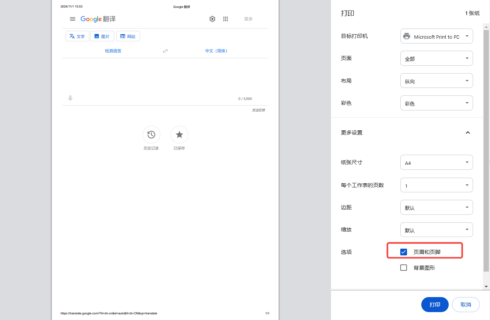Screen dimensions: 490x320
Task: Open the settings gear in preview
Action: click(x=212, y=19)
